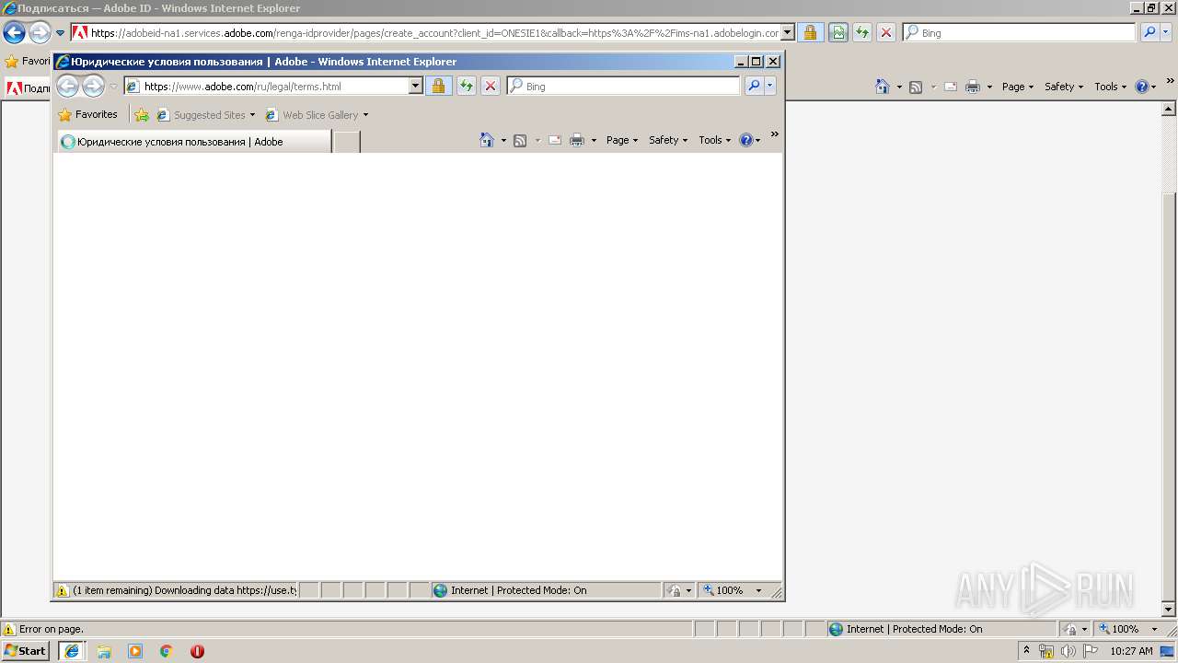1178x663 pixels.
Task: Print from background window toolbar
Action: [x=973, y=87]
